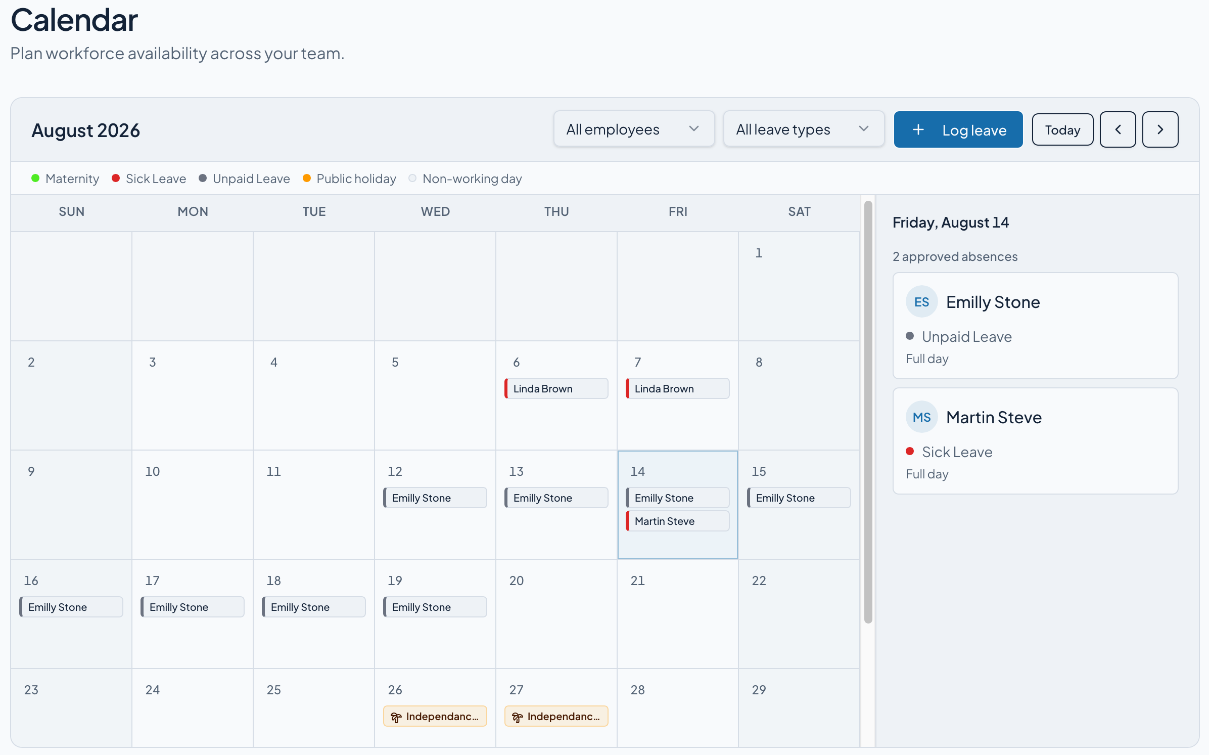Click the Sick Leave legend item
This screenshot has height=755, width=1209.
tap(149, 179)
